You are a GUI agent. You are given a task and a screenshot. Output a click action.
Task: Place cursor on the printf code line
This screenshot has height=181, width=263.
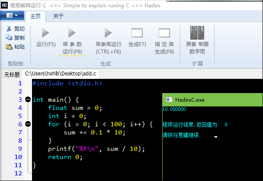click(96, 149)
